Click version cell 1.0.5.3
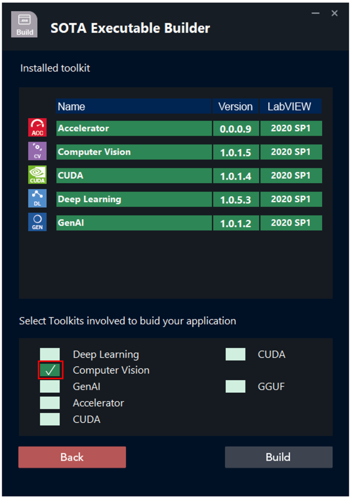 click(236, 199)
